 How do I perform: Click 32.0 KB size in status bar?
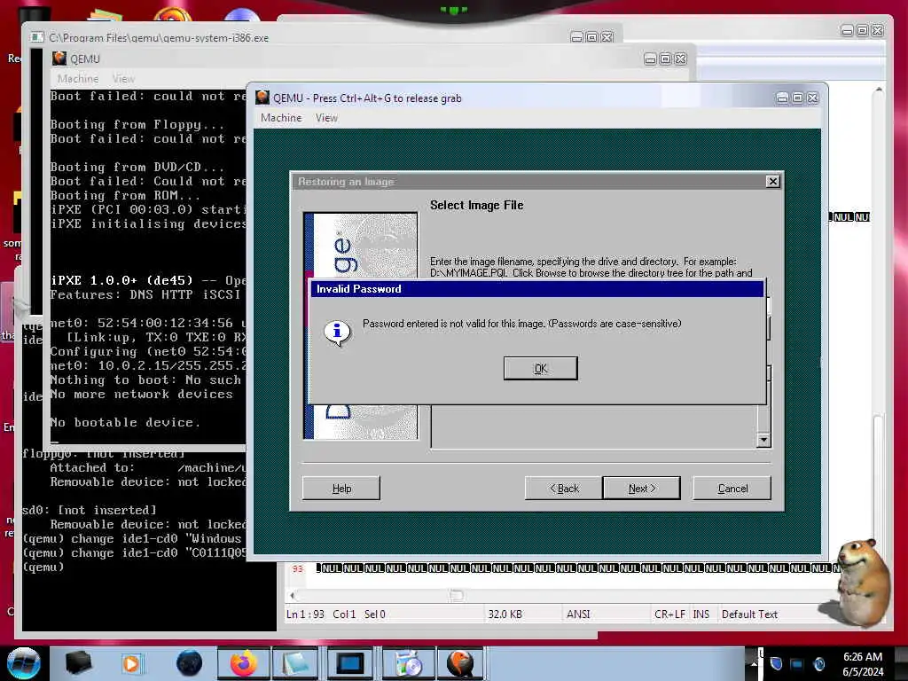point(505,614)
